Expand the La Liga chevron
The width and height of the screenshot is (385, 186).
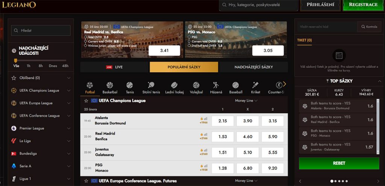(x=69, y=141)
